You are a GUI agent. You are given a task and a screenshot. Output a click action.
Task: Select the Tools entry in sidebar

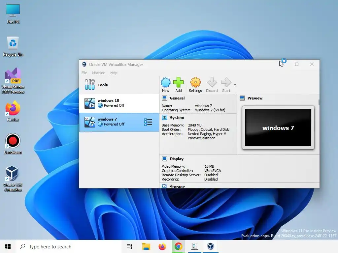[119, 85]
